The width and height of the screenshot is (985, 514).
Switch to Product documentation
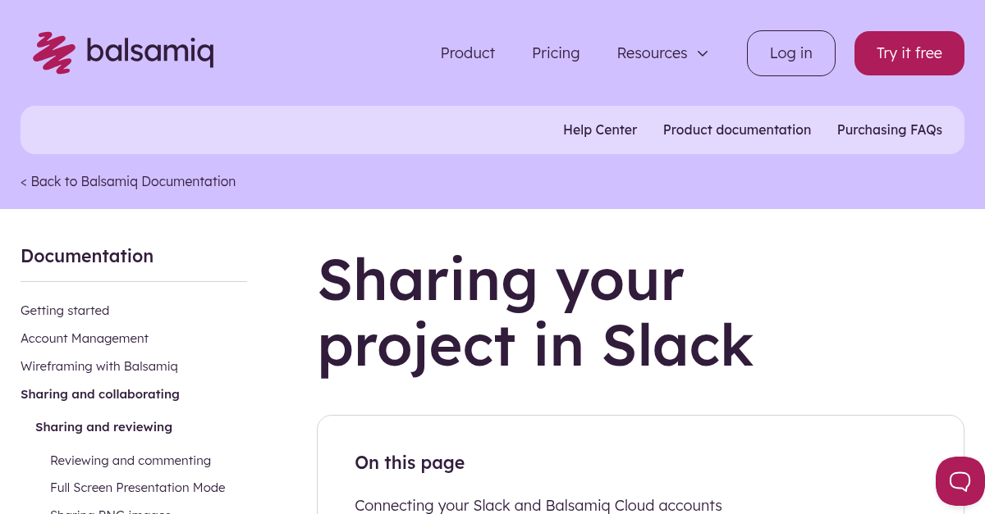point(737,130)
